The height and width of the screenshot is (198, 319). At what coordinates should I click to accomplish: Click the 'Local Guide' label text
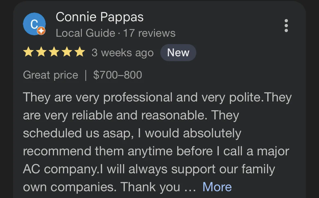[x=85, y=33]
